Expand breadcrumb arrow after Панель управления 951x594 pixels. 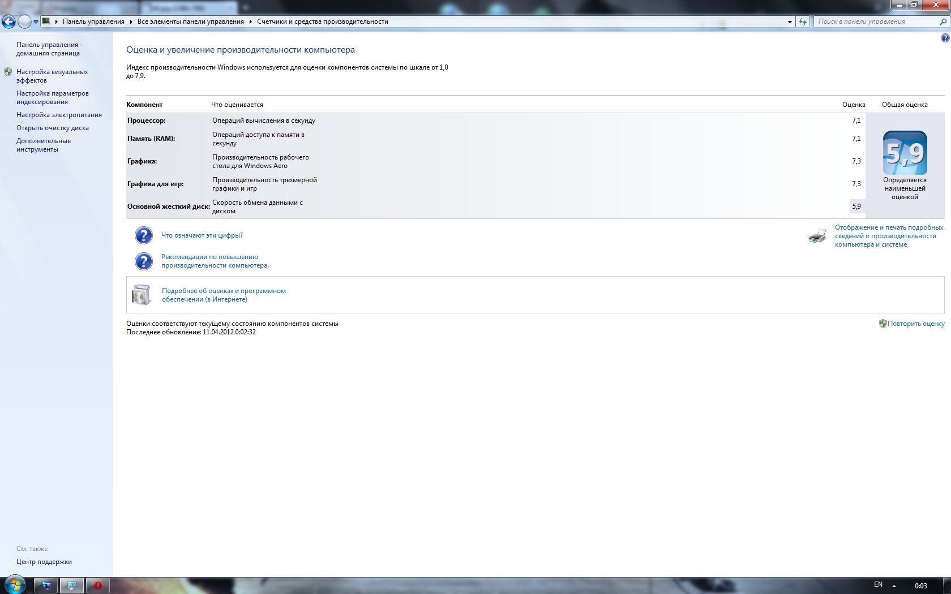click(x=131, y=21)
